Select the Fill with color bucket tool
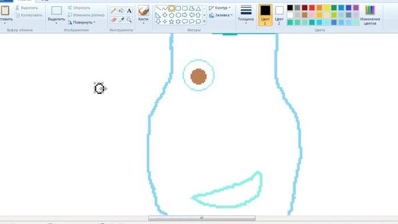Image resolution: width=398 pixels, height=224 pixels. click(122, 11)
